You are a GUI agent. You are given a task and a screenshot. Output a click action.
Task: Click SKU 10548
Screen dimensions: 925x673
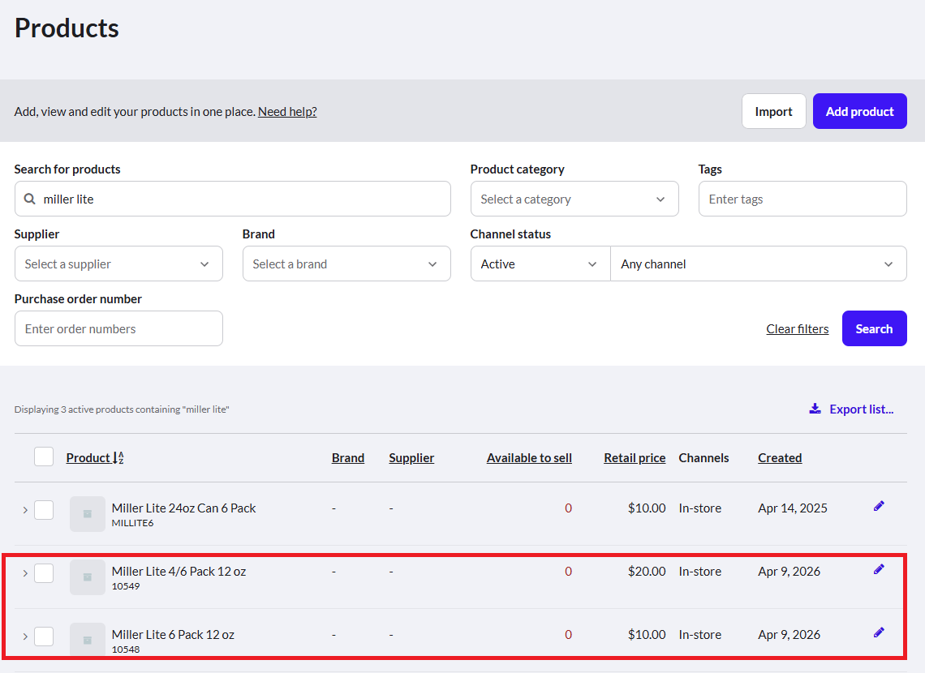pos(126,649)
